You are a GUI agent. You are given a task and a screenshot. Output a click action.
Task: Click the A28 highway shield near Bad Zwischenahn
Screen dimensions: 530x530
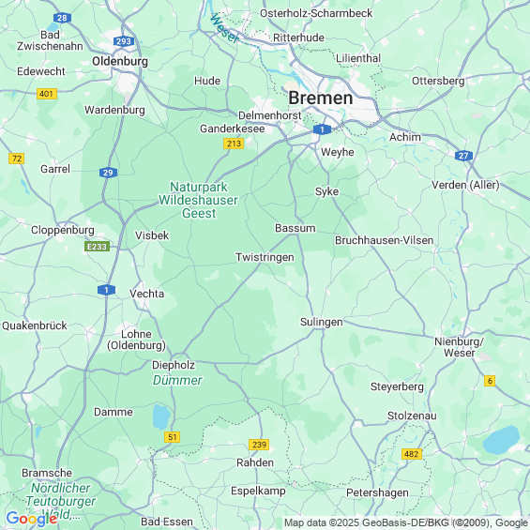(x=62, y=18)
